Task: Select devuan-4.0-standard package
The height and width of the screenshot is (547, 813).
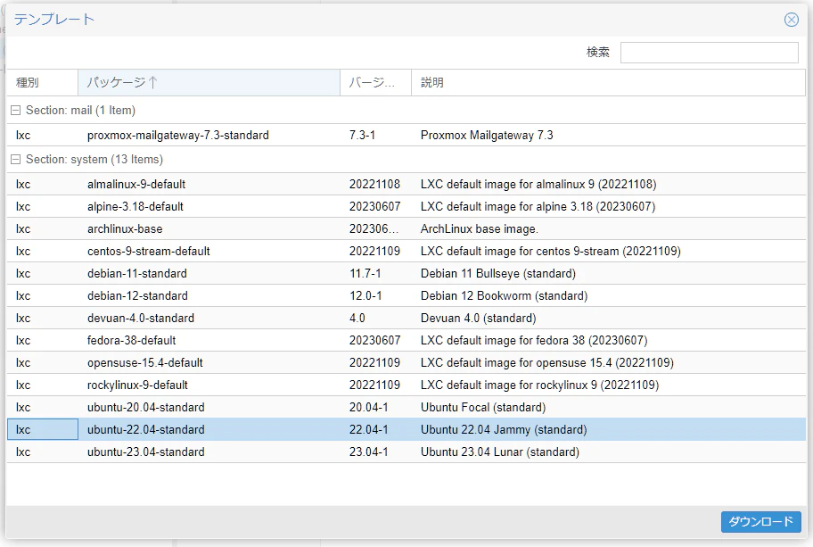Action: click(x=141, y=319)
